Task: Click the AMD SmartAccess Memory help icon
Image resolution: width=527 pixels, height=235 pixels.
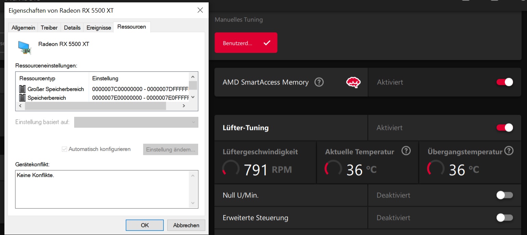Action: point(319,82)
